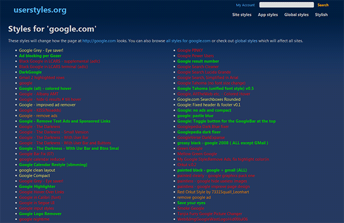This screenshot has height=223, width=344.
Task: Open the Site styles menu
Action: pos(242,15)
